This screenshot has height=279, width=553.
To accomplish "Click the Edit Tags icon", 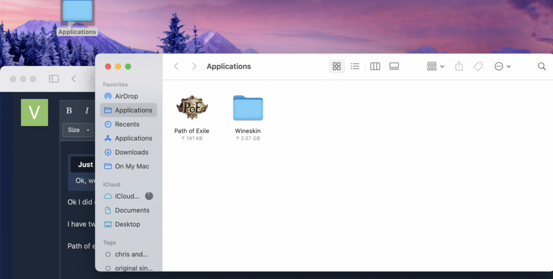I will (x=478, y=66).
